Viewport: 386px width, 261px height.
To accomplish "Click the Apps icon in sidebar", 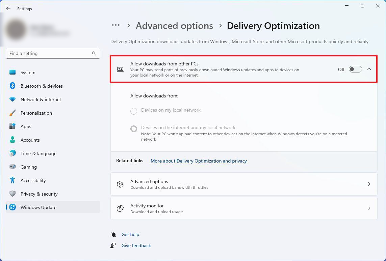I will point(12,126).
